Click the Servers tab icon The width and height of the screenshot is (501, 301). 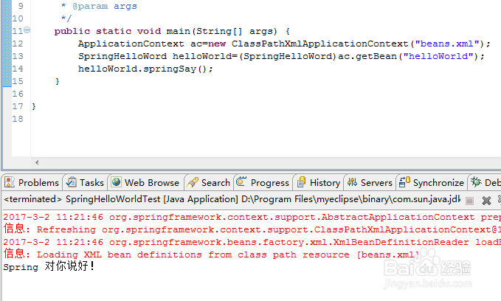[352, 182]
